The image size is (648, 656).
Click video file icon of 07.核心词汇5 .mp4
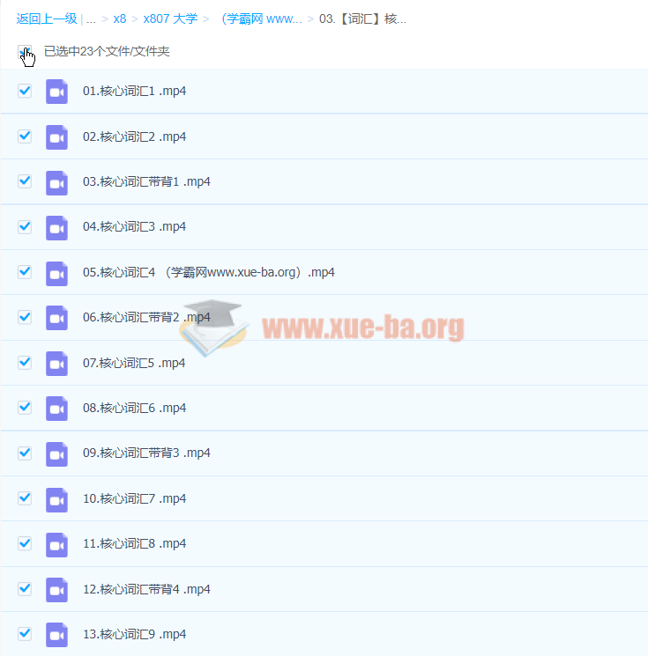56,363
